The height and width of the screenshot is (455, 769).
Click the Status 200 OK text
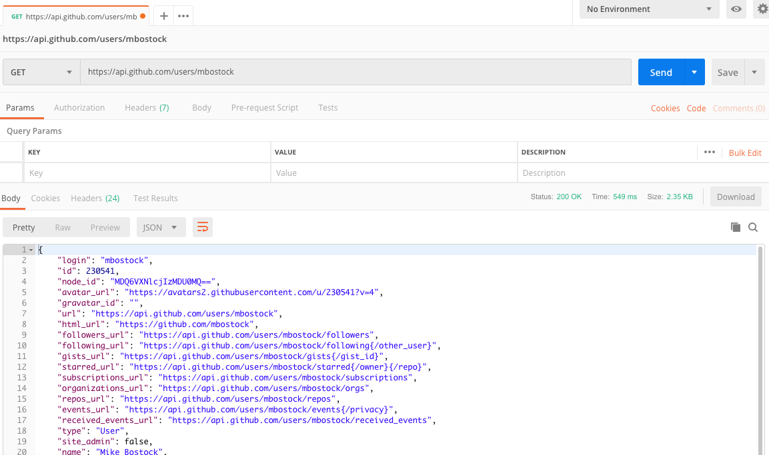(556, 197)
